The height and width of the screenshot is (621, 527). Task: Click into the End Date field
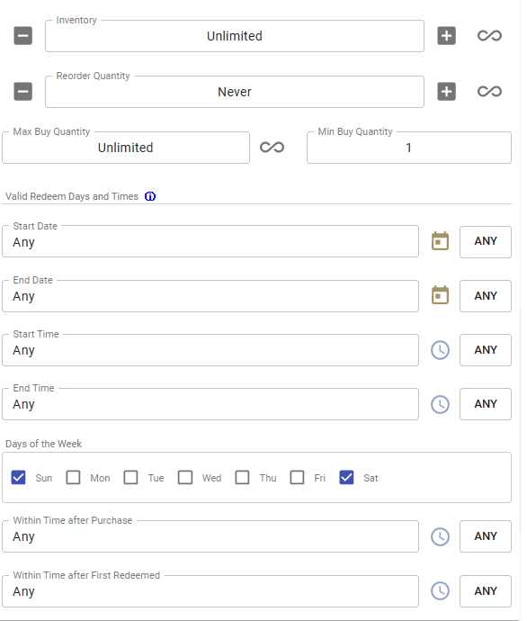pos(210,296)
